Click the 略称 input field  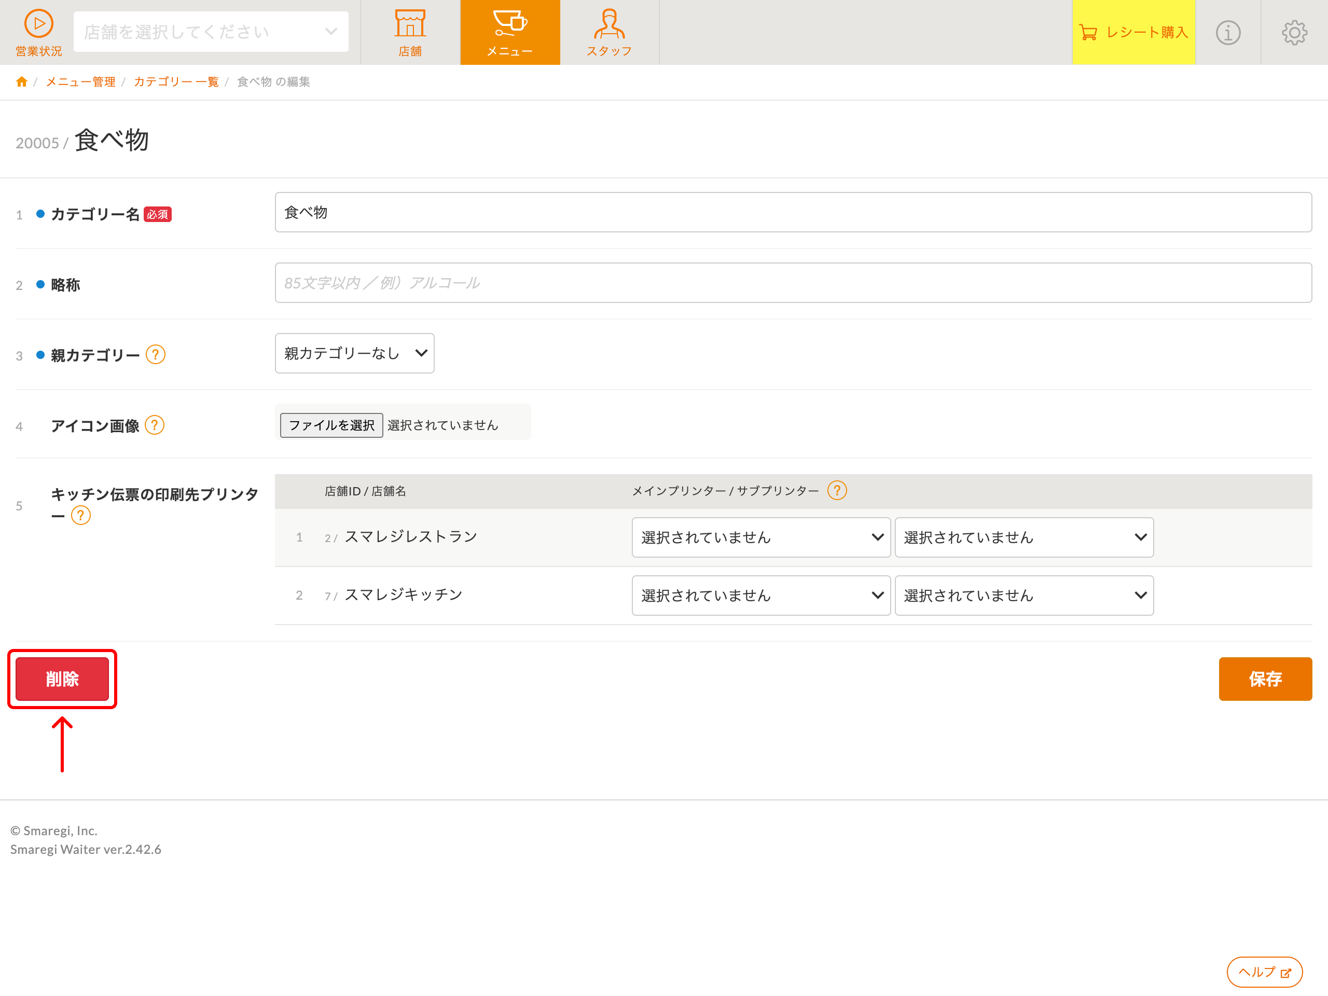(793, 283)
